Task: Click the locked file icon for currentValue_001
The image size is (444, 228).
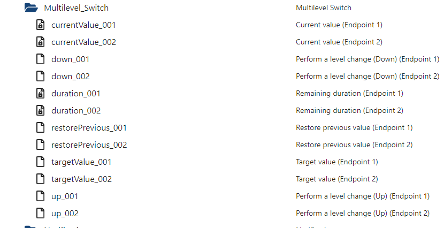Action: (x=40, y=25)
